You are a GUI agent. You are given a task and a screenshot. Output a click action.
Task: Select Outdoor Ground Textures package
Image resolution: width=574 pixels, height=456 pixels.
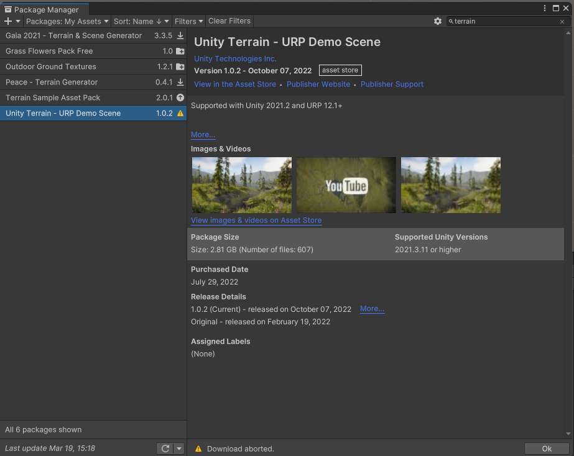(93, 66)
